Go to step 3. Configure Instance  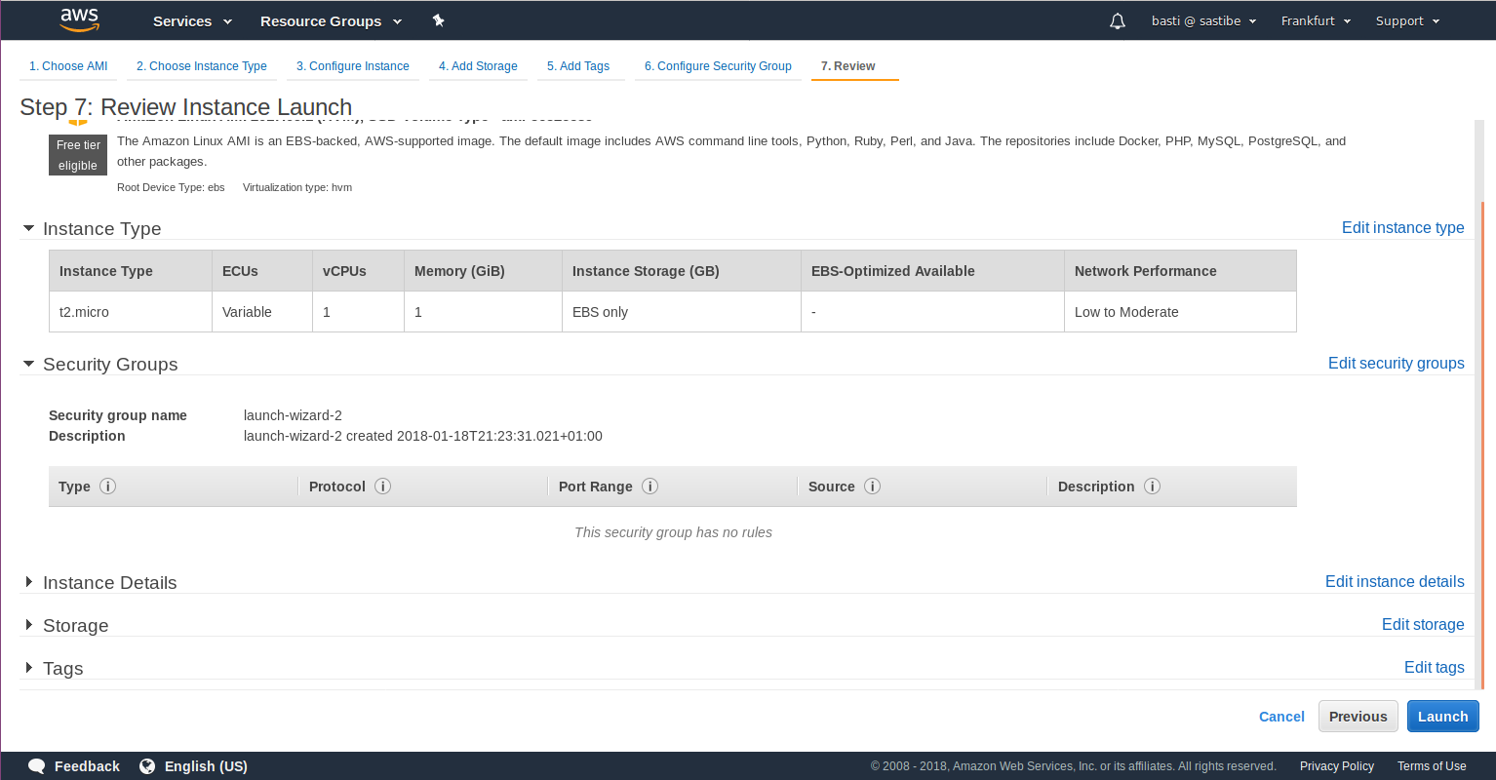pos(353,66)
